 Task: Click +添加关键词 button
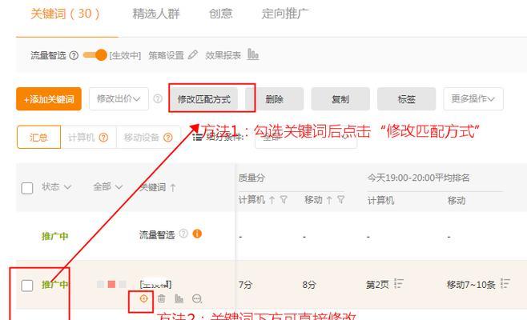point(49,98)
